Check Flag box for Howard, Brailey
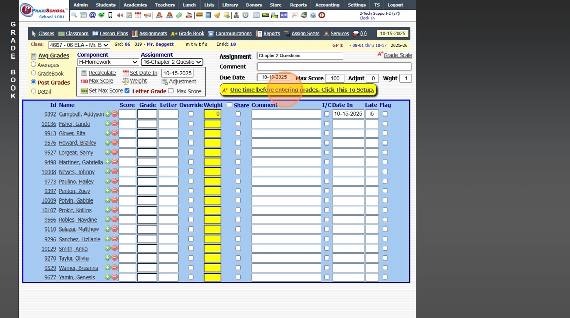Viewport: 570px width, 318px height. pos(385,143)
